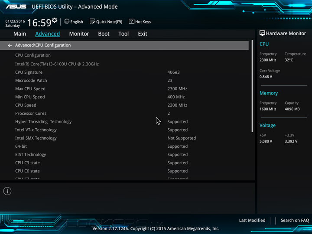Click the Memory section heading
This screenshot has width=312, height=234.
[x=269, y=93]
